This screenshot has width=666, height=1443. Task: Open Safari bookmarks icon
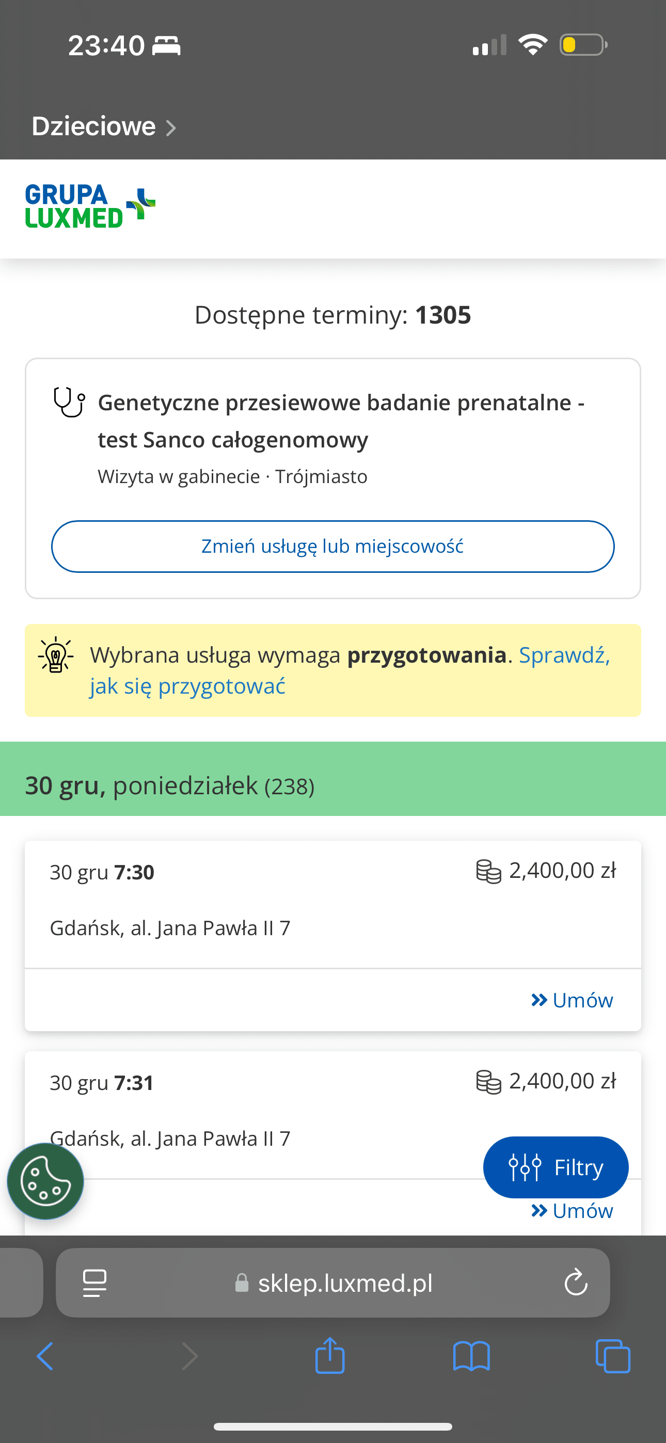[x=471, y=1356]
